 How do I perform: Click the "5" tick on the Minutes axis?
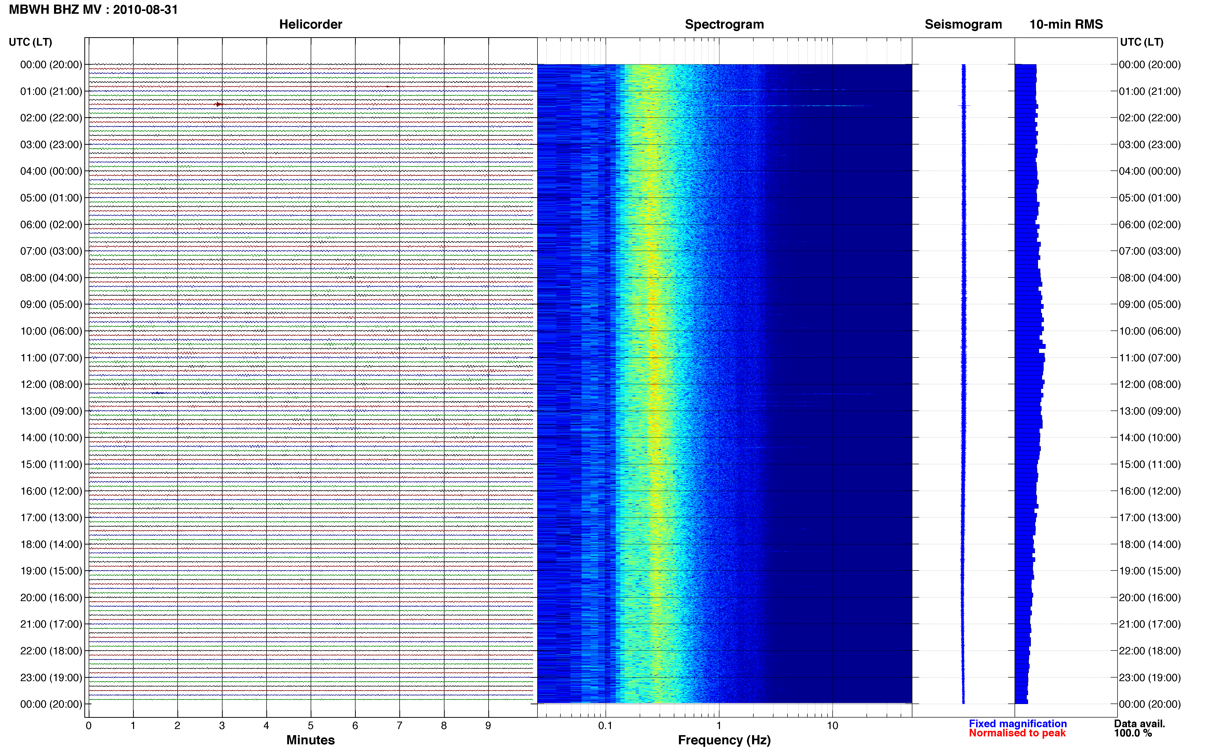tap(311, 725)
